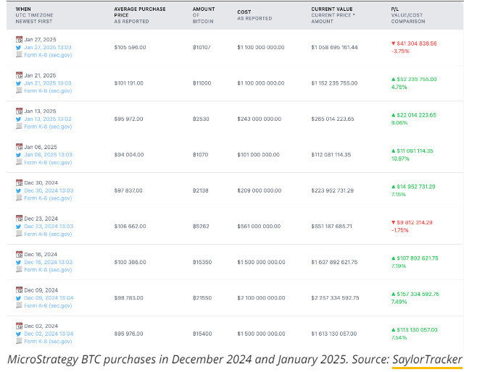Click the Twitter bird icon for Jan 06, 2025
477x372 pixels.
pos(19,154)
